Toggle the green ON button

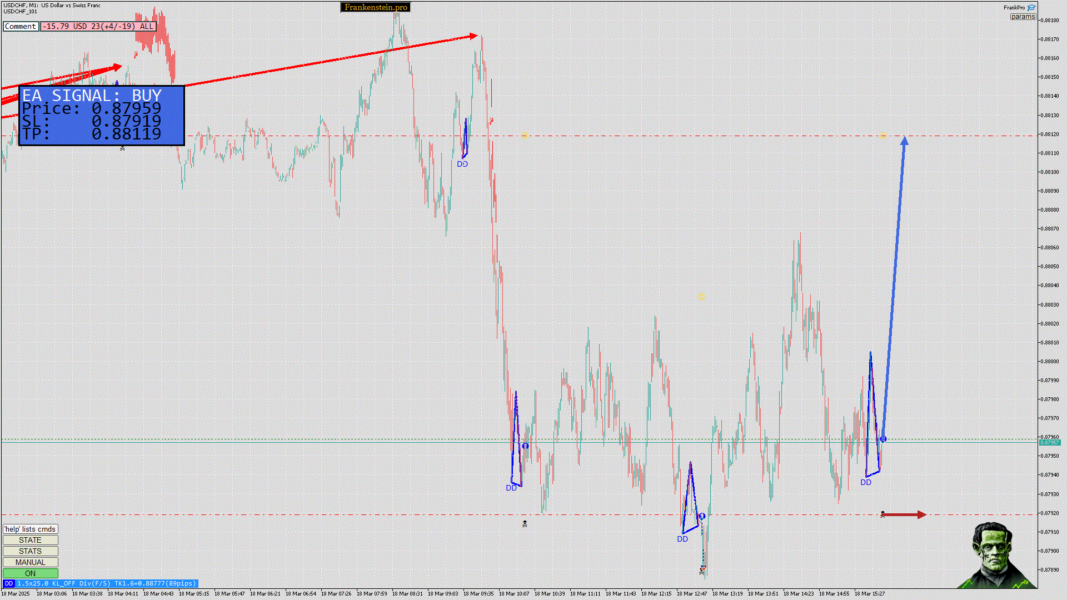[30, 573]
